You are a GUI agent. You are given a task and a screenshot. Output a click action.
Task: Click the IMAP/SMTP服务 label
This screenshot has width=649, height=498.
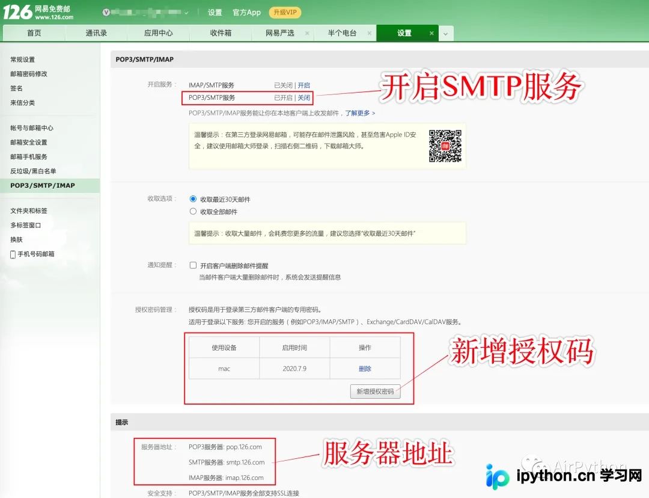212,85
